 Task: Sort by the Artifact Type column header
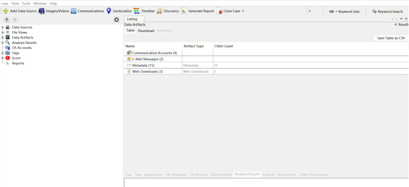(198, 46)
